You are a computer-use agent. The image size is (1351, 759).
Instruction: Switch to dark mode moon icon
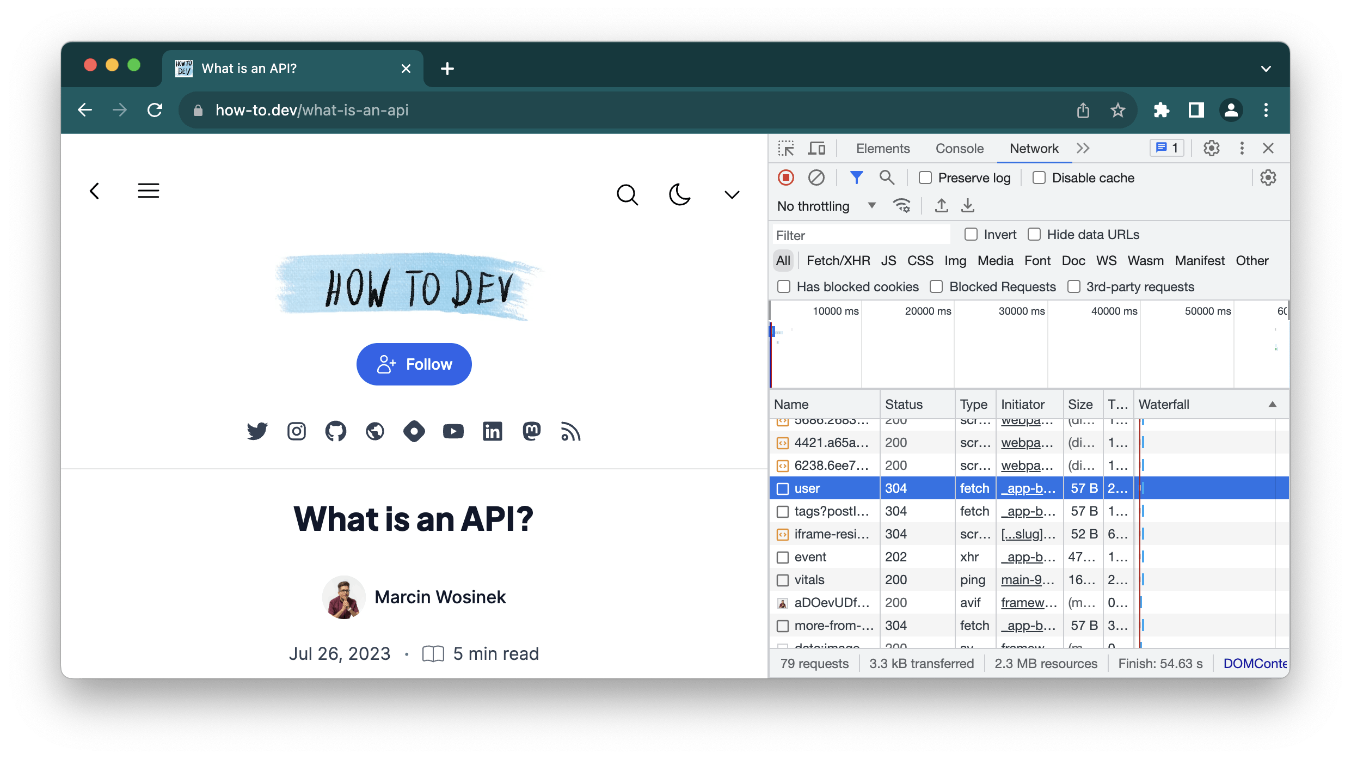(x=679, y=194)
